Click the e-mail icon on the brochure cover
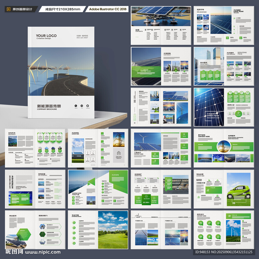Image resolution: width=259 pixels, height=259 pixels. pos(82,106)
